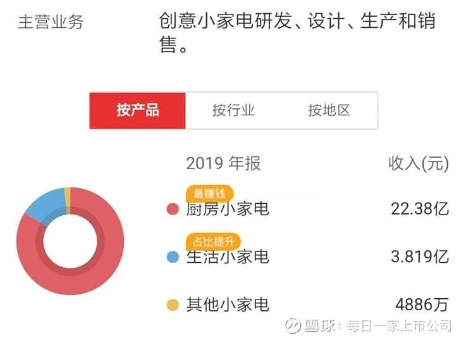Click the blue legend dot for 生活小家电
The height and width of the screenshot is (340, 466).
tap(173, 256)
